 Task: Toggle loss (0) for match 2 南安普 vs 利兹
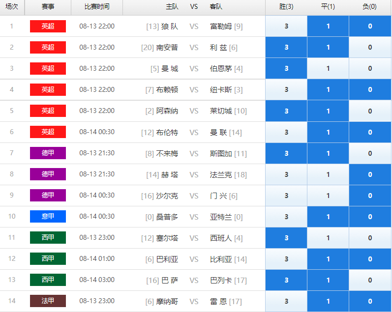click(370, 47)
